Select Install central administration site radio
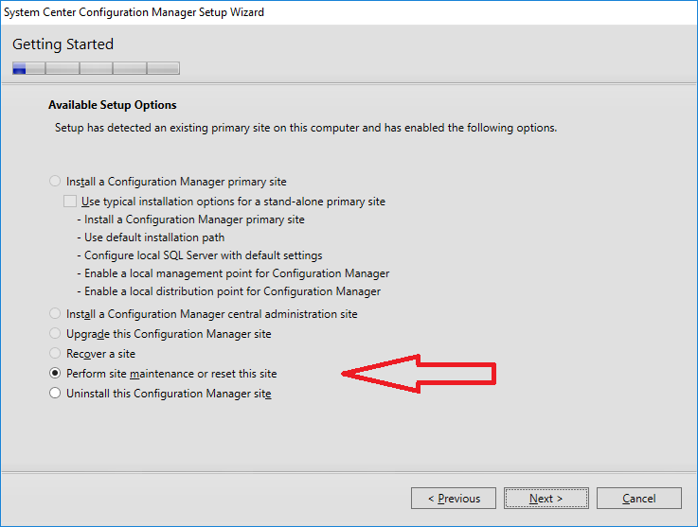The image size is (698, 527). point(55,313)
